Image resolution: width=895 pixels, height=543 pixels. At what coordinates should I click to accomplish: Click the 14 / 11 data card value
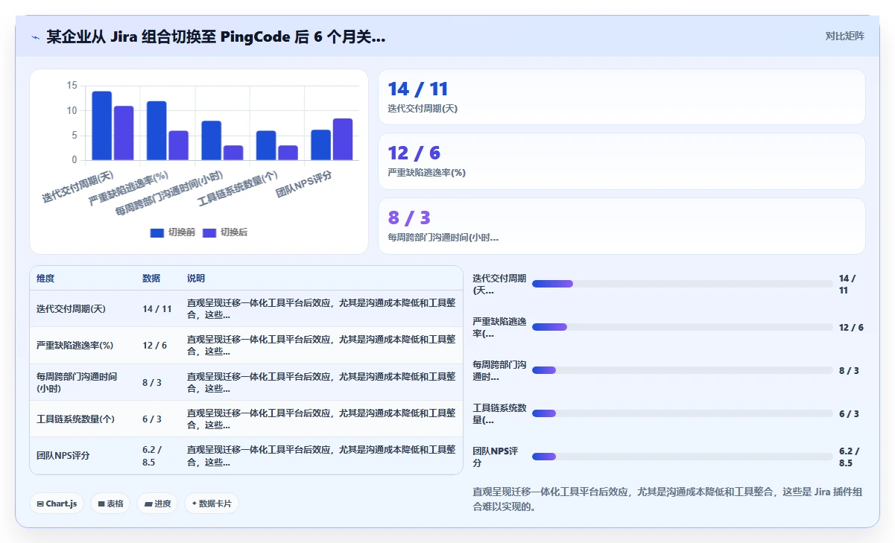click(x=418, y=89)
